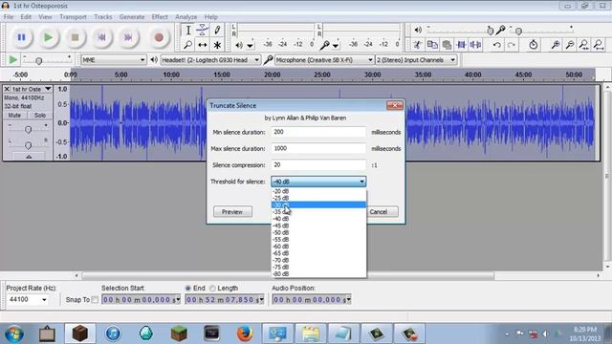Click the Play-at-speed green arrow
612x344 pixels.
coord(12,59)
